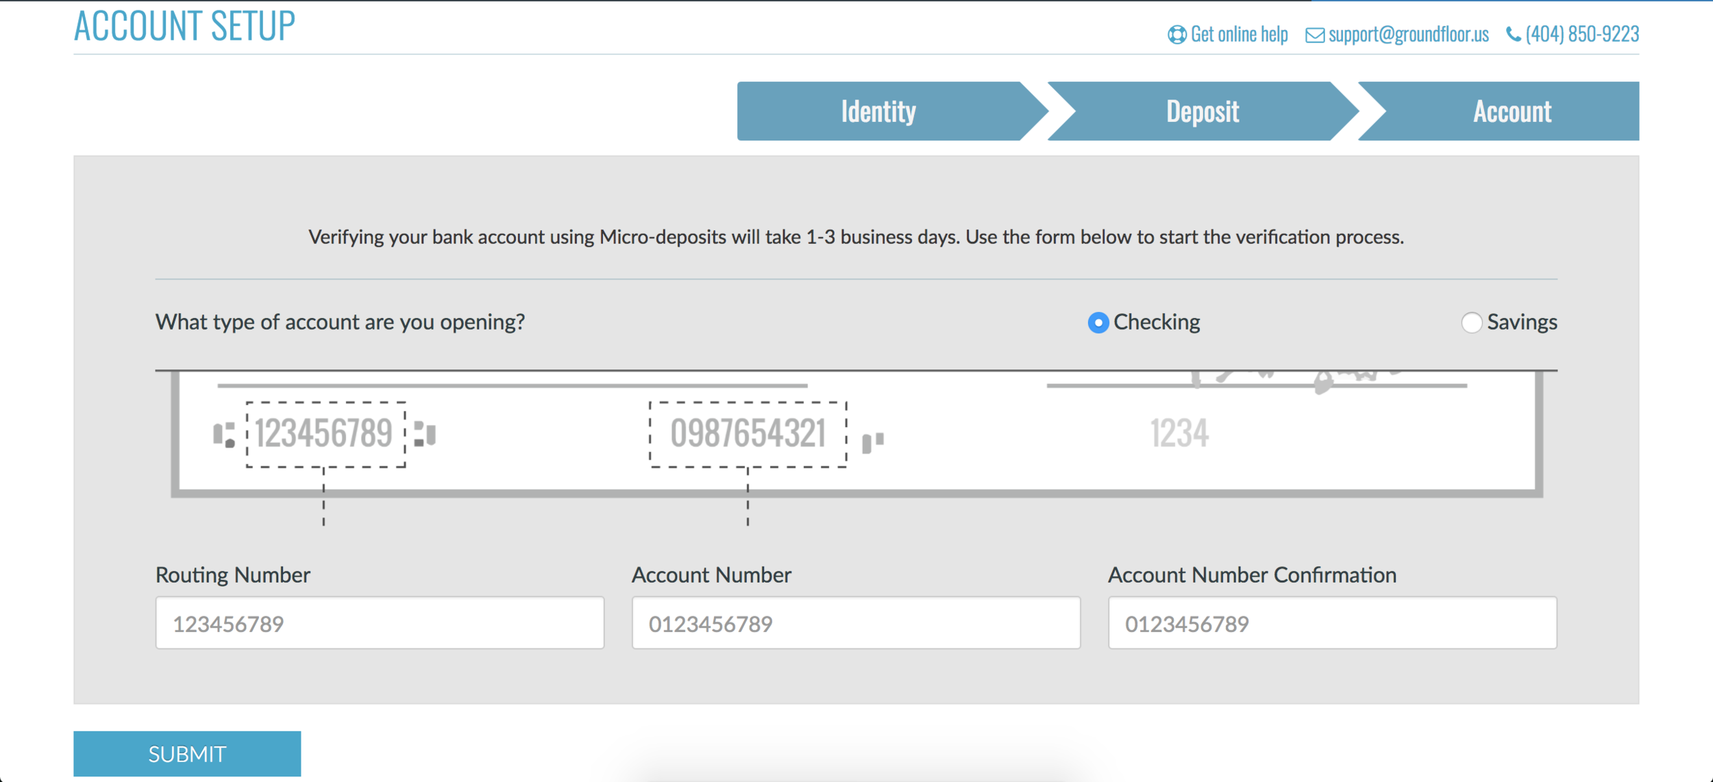Screen dimensions: 1713x782
Task: Submit the bank account form
Action: [187, 753]
